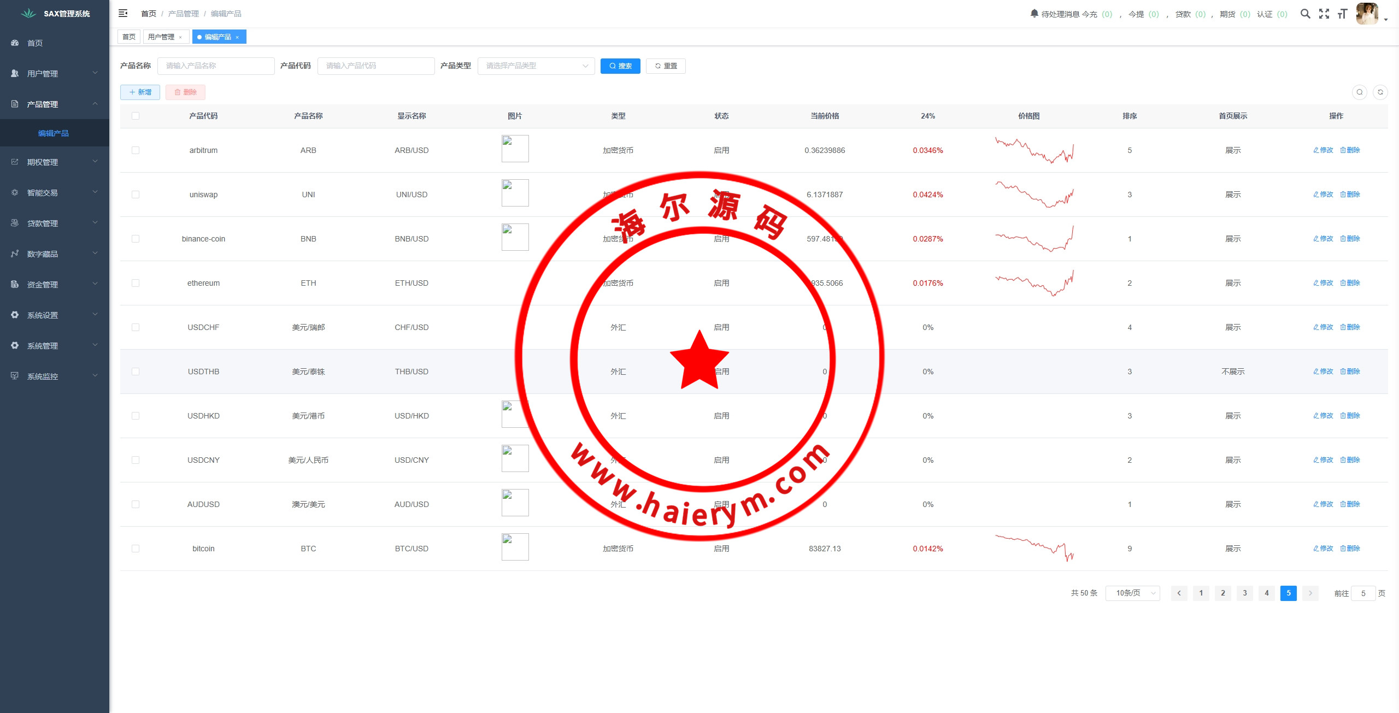Switch to the 首页 tab
1399x713 pixels.
click(x=129, y=37)
